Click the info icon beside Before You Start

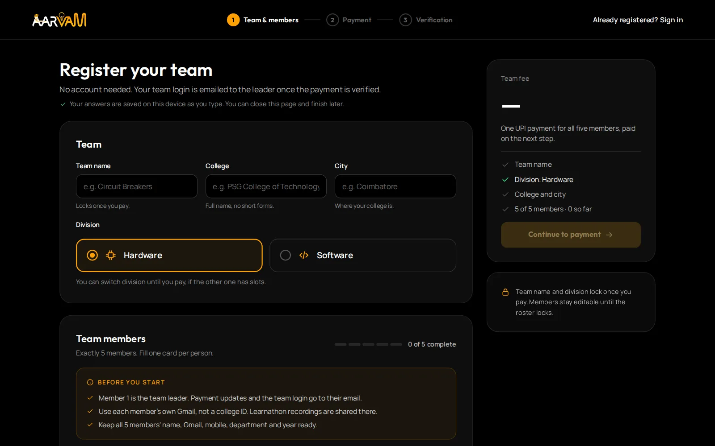point(90,382)
